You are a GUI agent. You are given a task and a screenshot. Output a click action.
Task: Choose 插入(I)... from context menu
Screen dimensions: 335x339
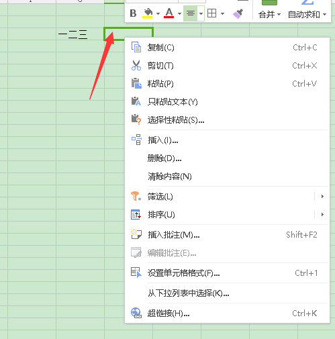[x=227, y=140]
